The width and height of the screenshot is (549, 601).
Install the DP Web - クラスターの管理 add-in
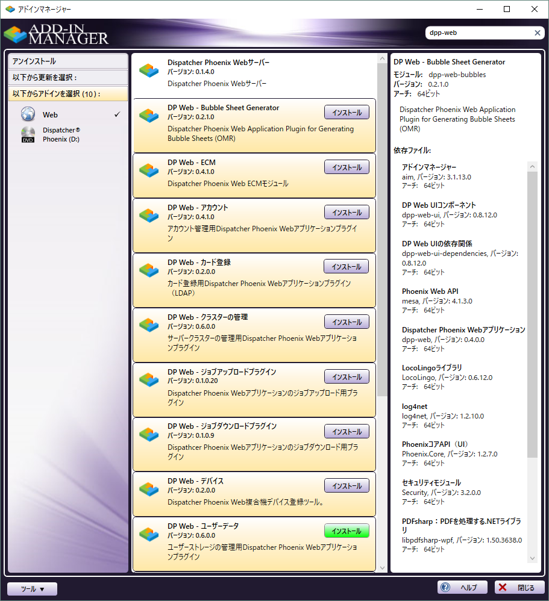(x=347, y=322)
